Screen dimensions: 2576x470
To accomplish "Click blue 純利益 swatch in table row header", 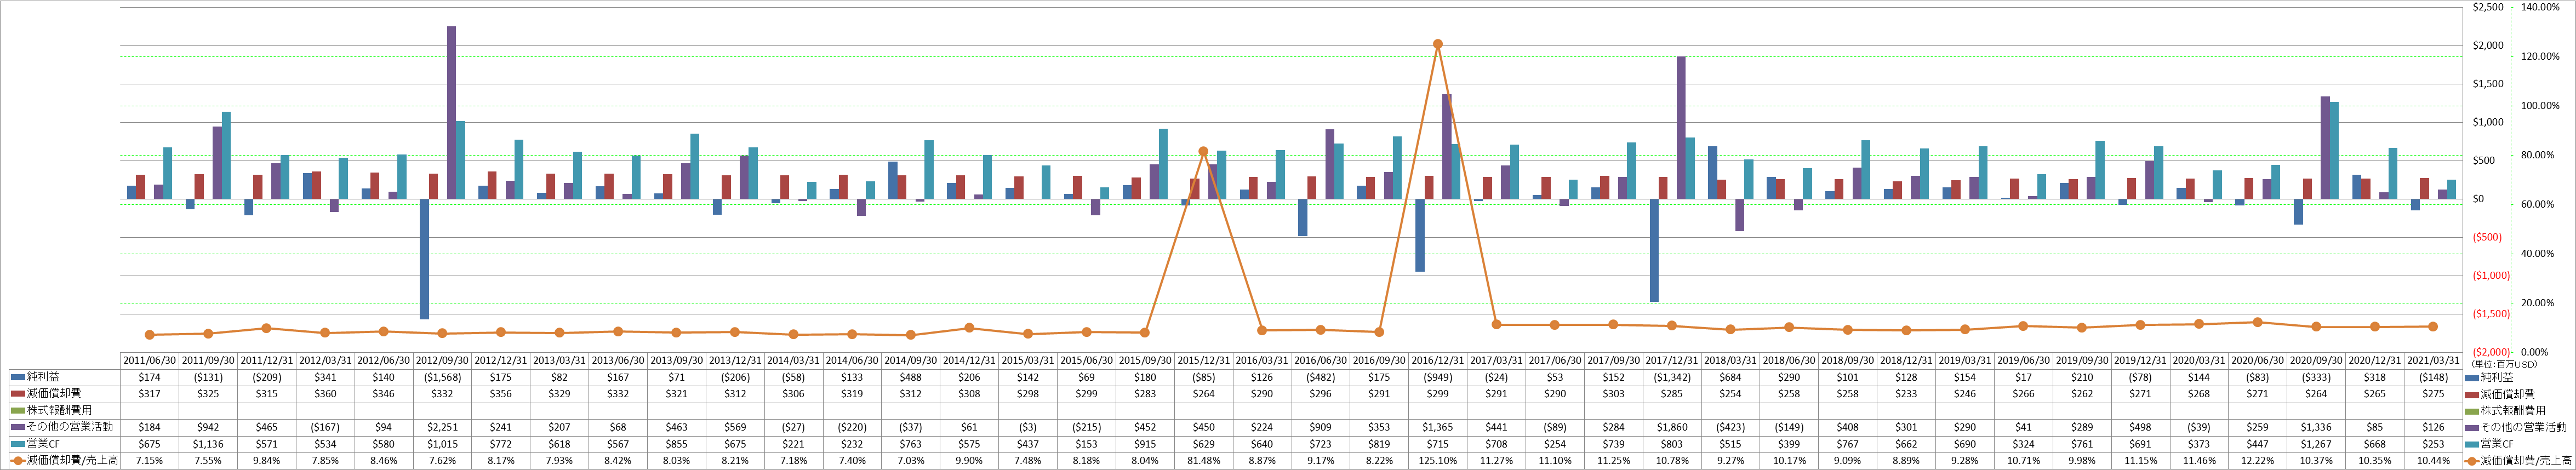I will click(x=17, y=378).
